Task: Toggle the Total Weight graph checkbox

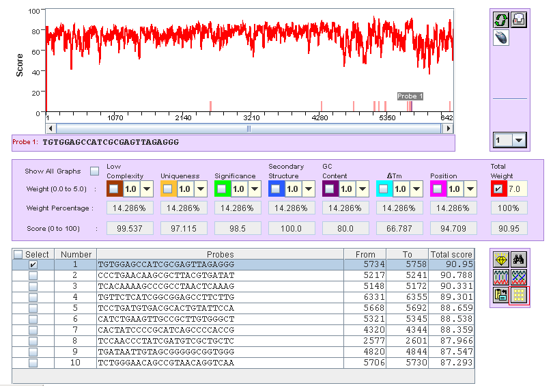Action: pos(497,189)
